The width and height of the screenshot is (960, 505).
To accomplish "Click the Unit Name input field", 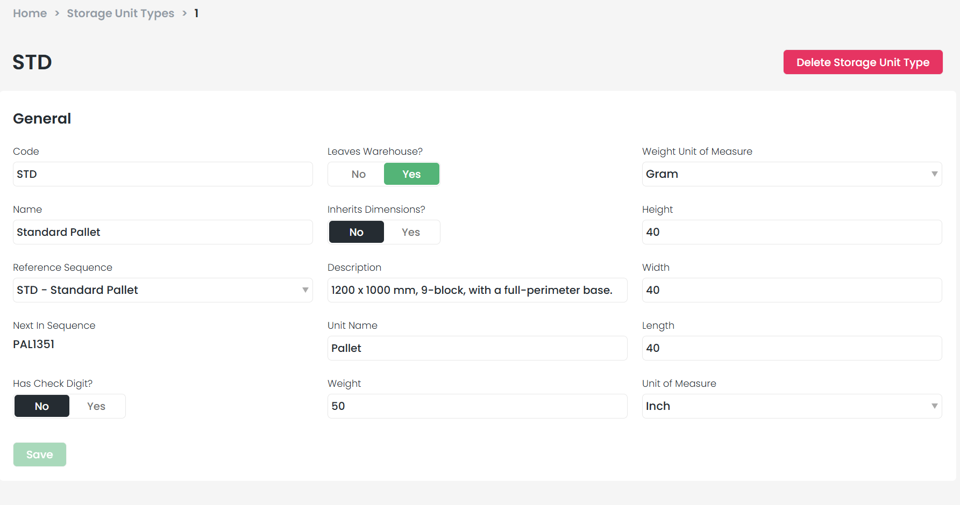I will tap(477, 348).
